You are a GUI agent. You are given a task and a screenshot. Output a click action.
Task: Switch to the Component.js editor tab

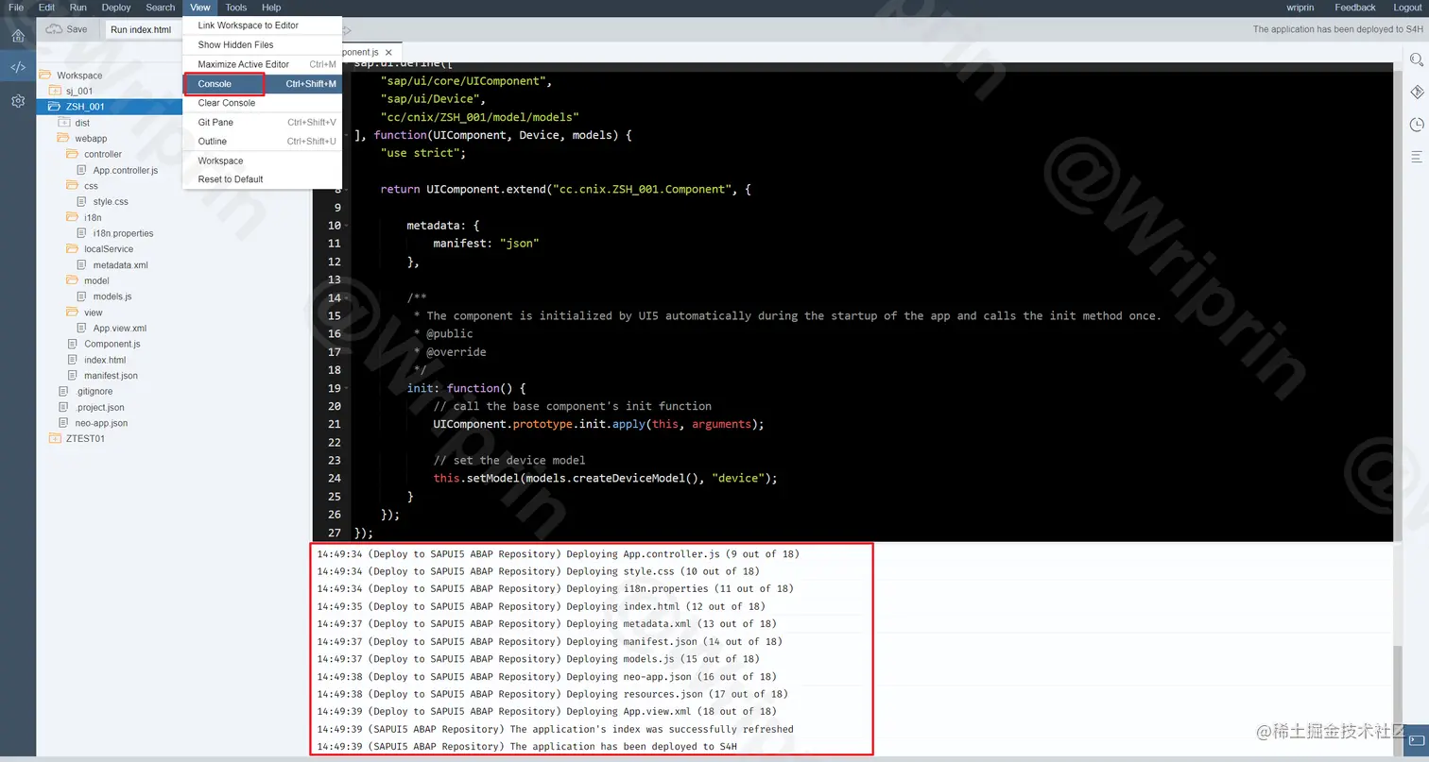click(x=359, y=52)
